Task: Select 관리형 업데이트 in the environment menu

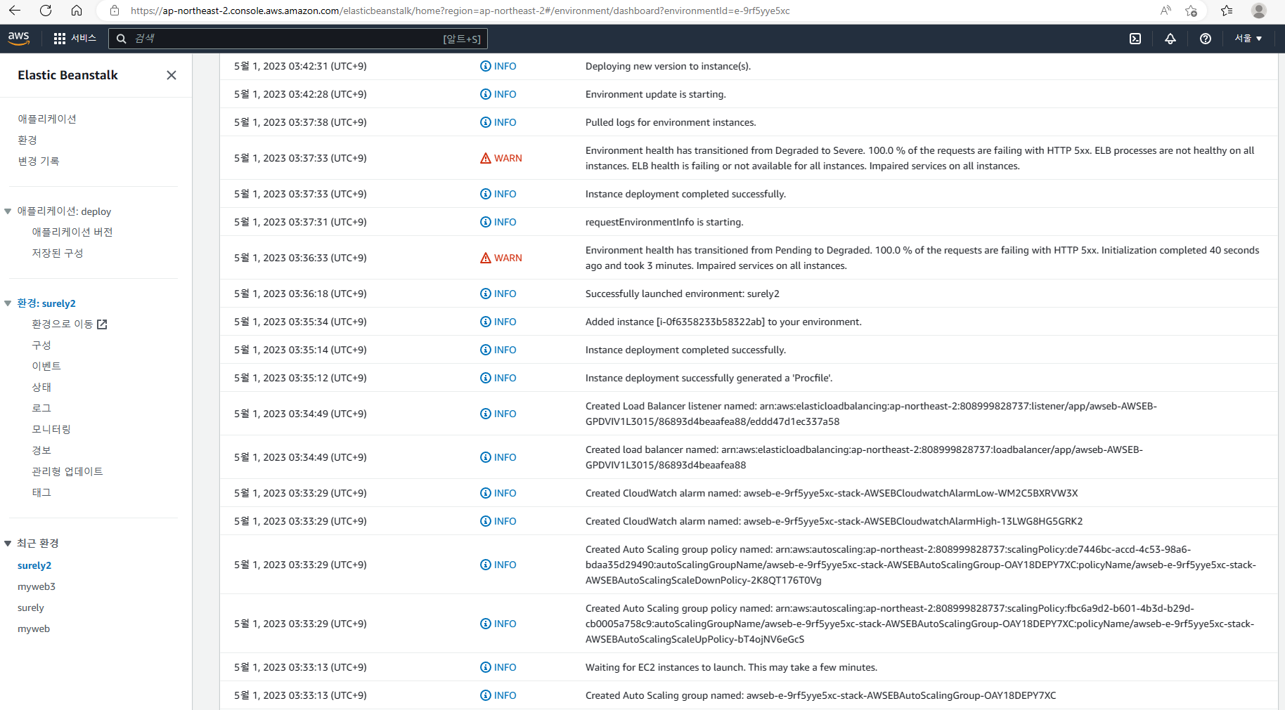Action: click(x=67, y=472)
